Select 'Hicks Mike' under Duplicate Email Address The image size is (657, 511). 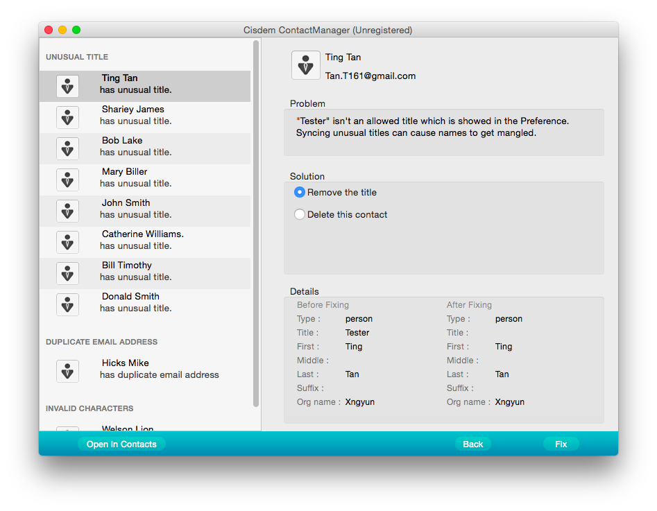coord(126,363)
